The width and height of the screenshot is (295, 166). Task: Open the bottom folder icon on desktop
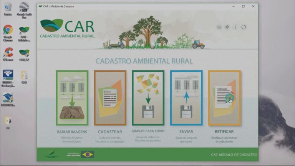point(8,122)
